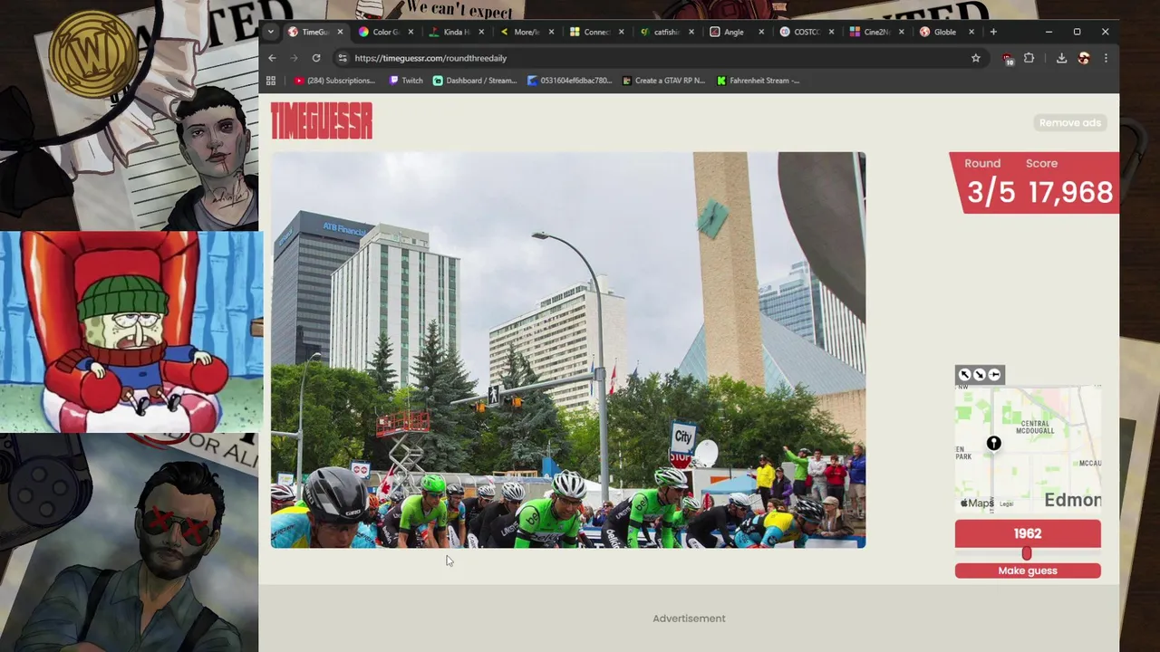This screenshot has height=652, width=1160.
Task: Click the Spongebob armchair overlay image
Action: click(x=131, y=331)
